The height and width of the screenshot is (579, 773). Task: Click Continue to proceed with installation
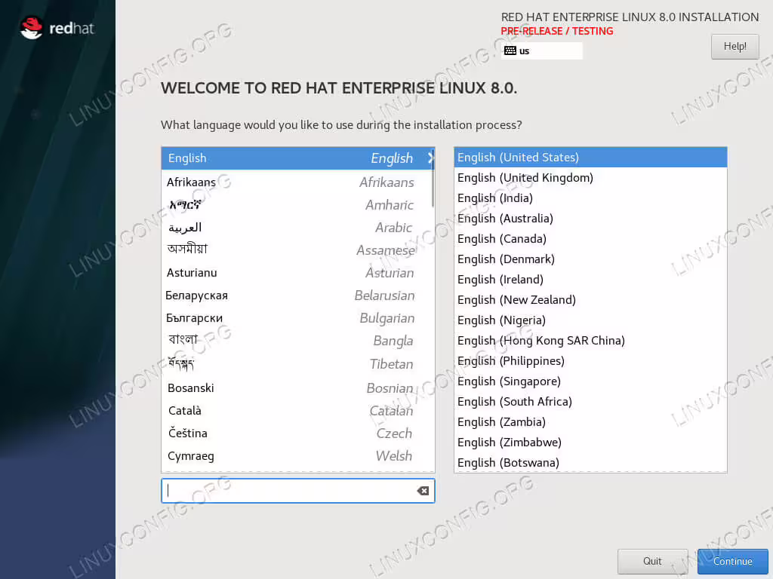pos(732,561)
